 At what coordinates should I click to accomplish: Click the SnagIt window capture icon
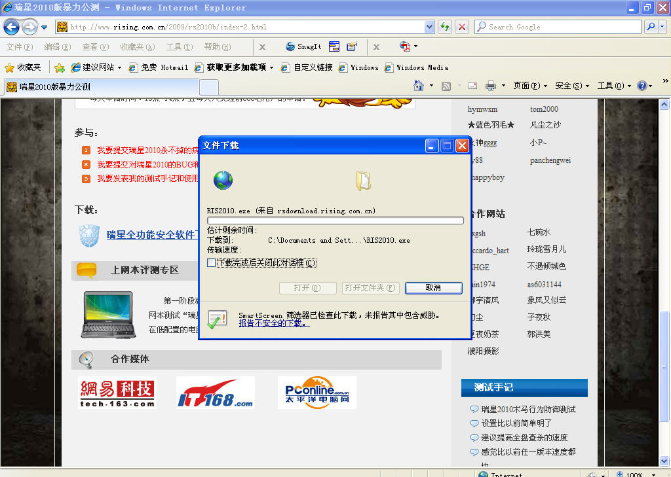[334, 46]
